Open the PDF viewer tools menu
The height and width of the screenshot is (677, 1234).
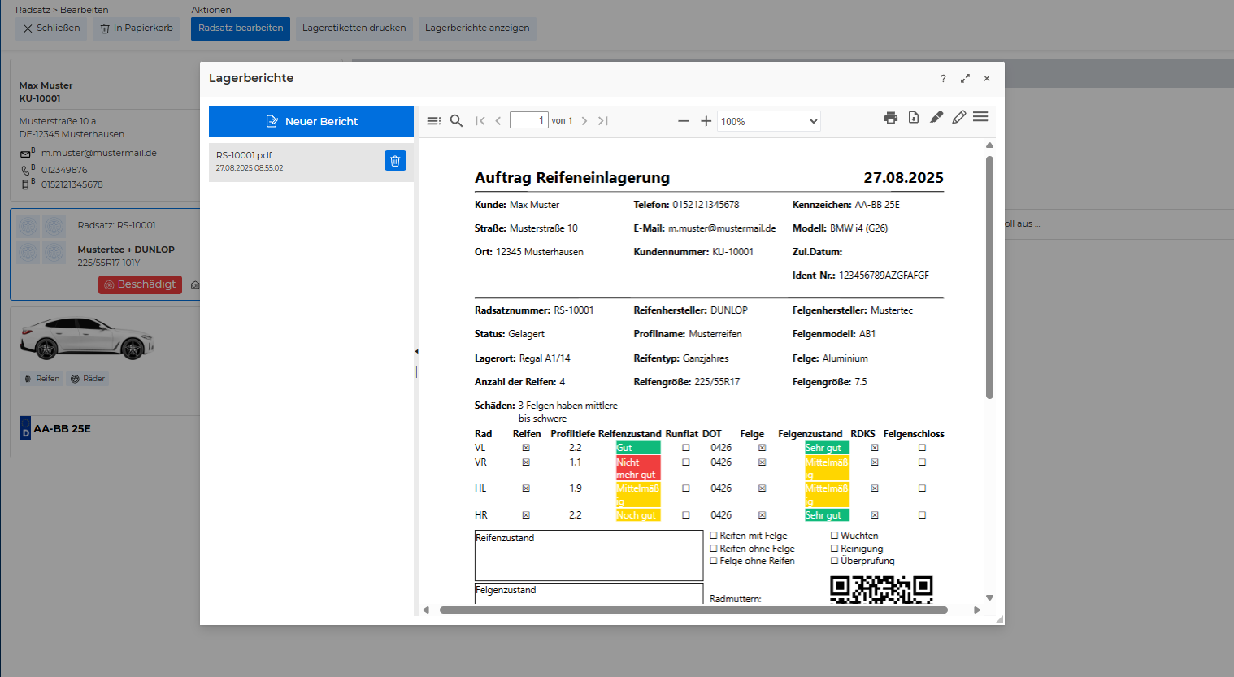tap(980, 117)
